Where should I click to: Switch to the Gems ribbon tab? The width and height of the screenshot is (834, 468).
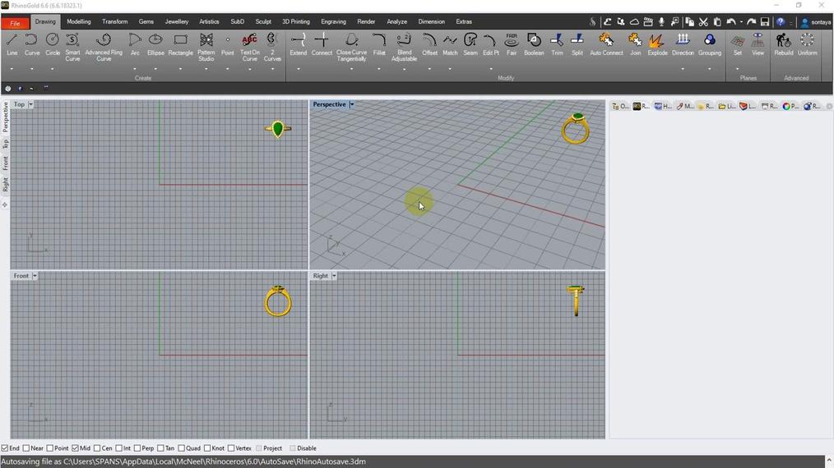coord(146,22)
